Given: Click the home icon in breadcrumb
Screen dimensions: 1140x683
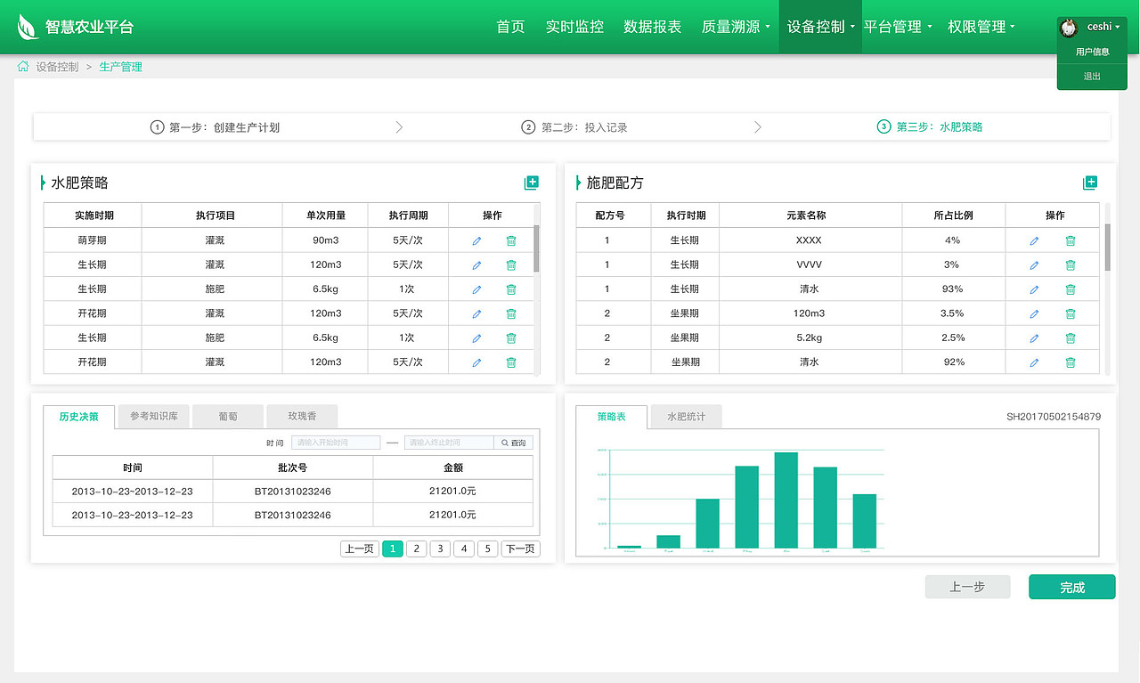Looking at the screenshot, I should click(x=23, y=66).
